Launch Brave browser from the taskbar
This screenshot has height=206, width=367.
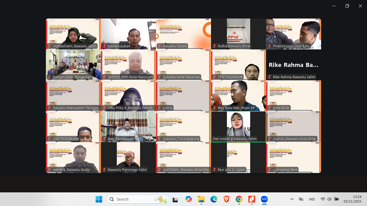pyautogui.click(x=226, y=199)
